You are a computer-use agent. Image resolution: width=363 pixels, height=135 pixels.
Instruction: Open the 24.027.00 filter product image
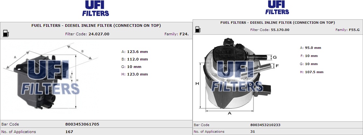(x=51, y=76)
